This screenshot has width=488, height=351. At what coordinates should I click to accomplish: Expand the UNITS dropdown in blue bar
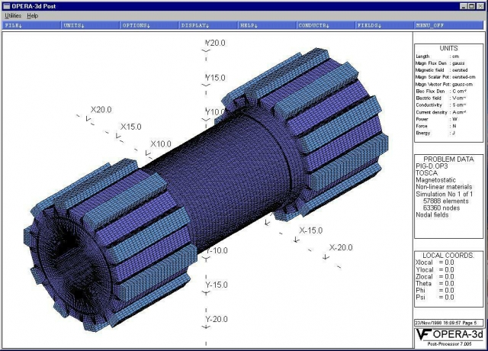point(74,25)
